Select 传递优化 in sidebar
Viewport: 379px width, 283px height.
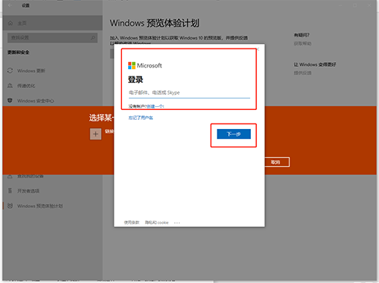pyautogui.click(x=52, y=86)
